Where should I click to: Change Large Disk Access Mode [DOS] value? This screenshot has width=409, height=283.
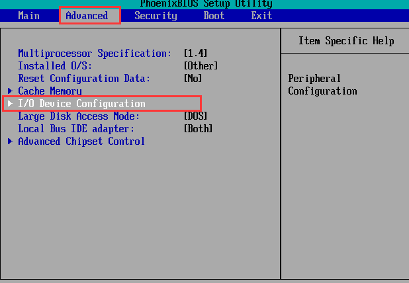(195, 116)
